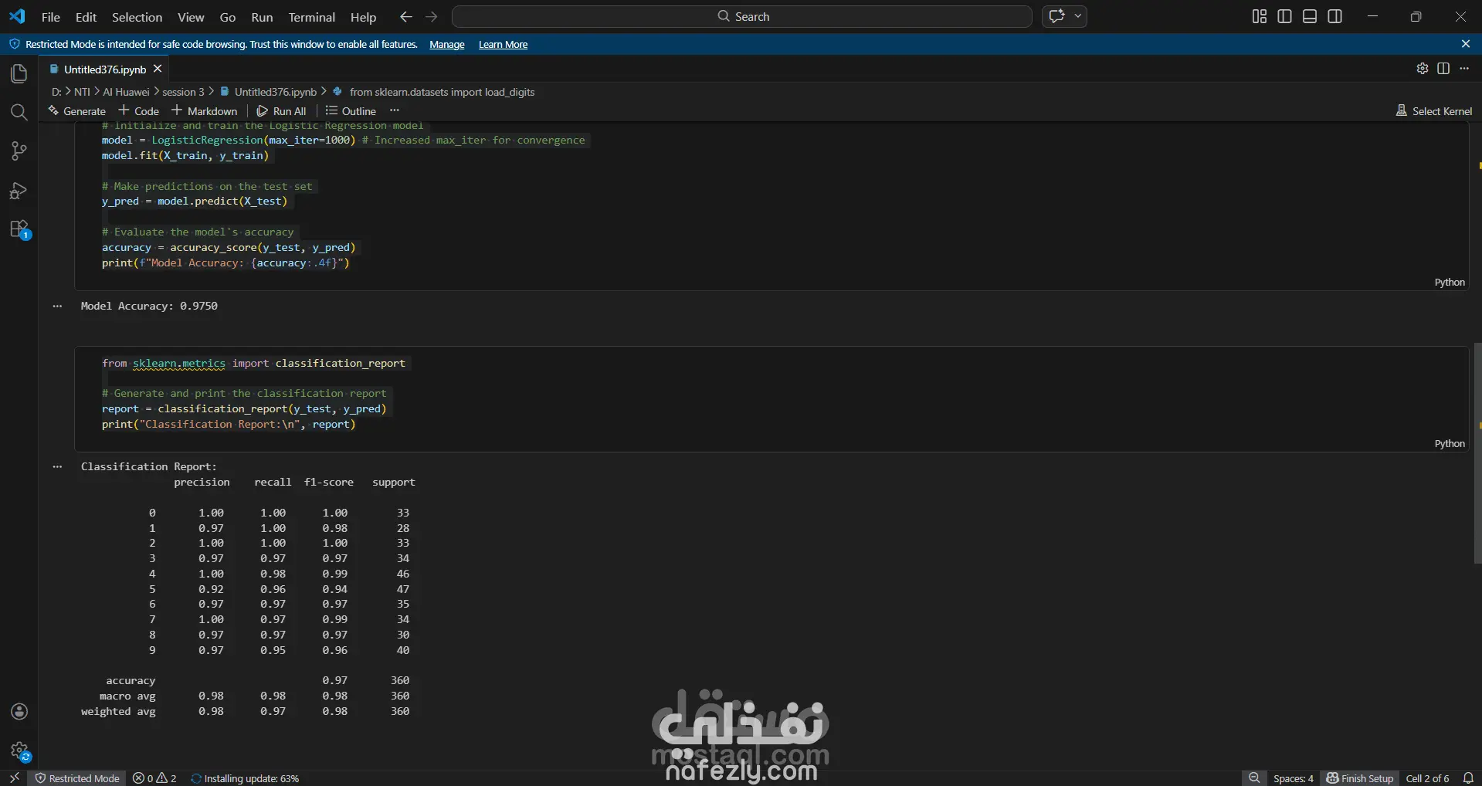
Task: Expand Untitled376.ipynb breadcrumb item
Action: [269, 91]
